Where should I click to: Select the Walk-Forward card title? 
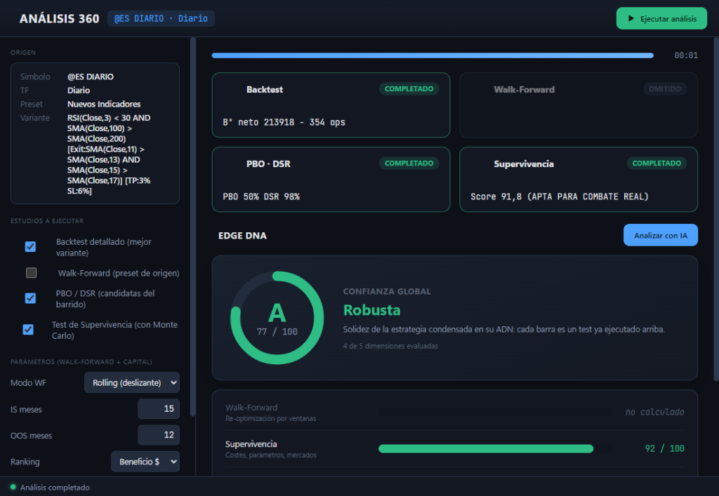tap(524, 90)
